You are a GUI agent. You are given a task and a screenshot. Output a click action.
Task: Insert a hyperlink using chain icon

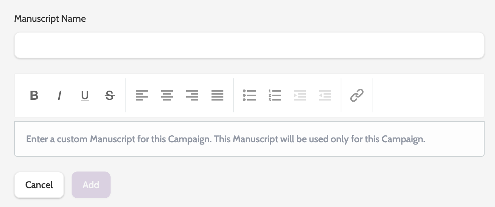point(357,95)
